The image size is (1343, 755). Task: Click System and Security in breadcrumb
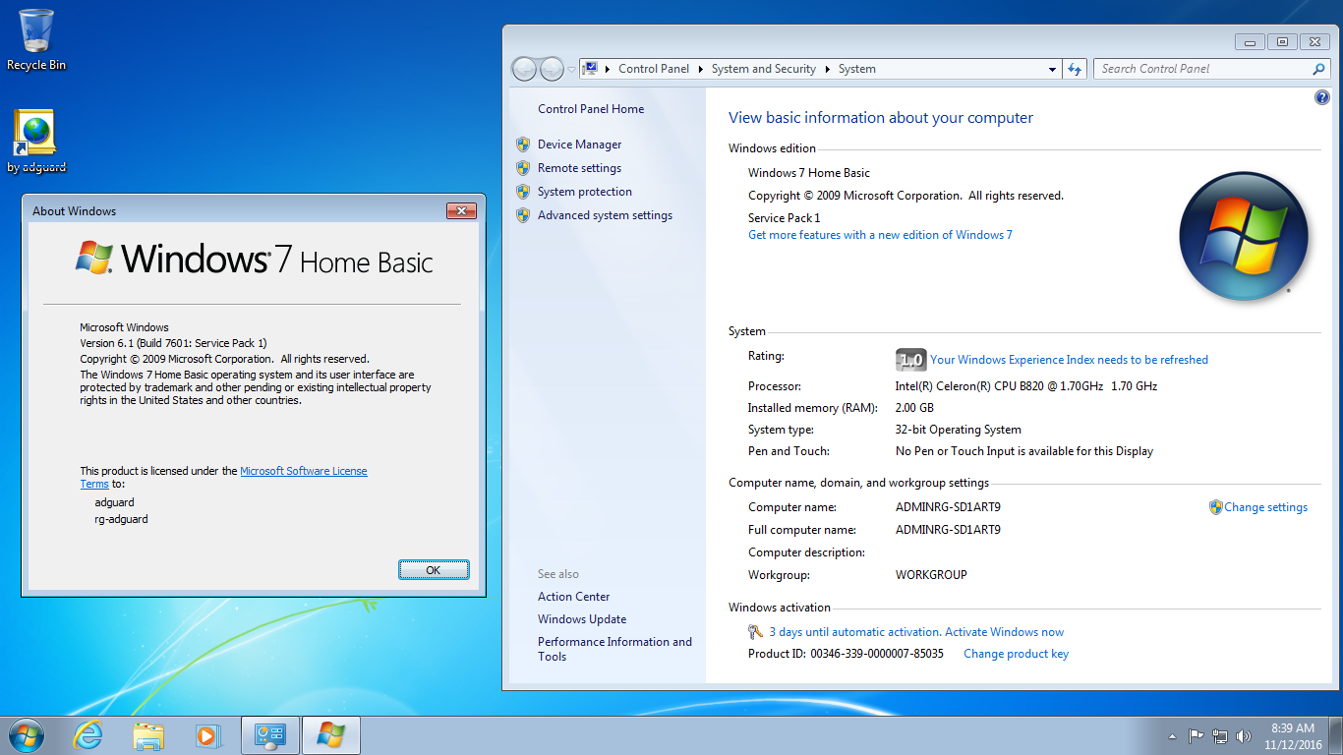pos(764,69)
